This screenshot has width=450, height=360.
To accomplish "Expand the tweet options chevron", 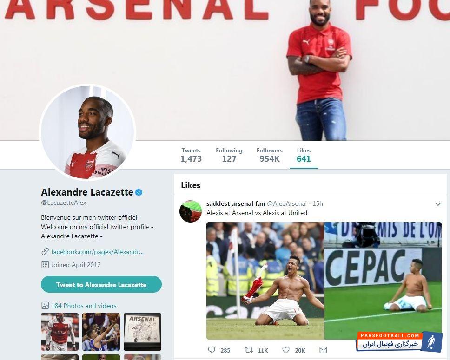I will point(437,204).
